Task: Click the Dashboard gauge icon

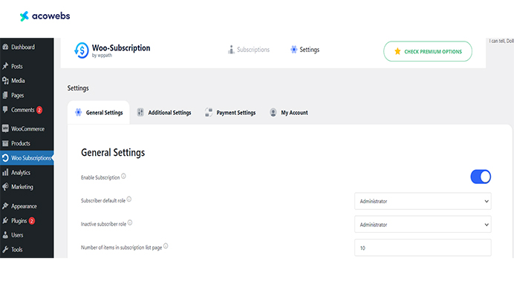Action: [5, 47]
